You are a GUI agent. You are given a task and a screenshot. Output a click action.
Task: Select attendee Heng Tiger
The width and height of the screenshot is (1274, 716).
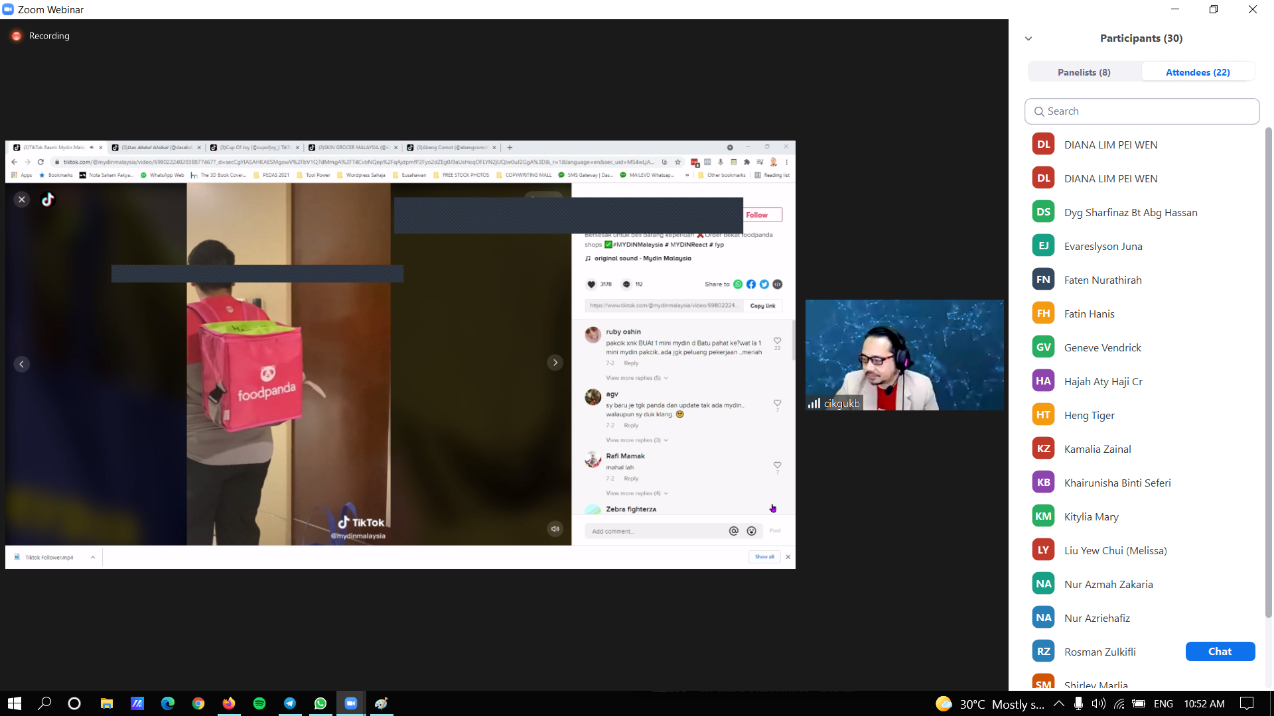tap(1141, 415)
